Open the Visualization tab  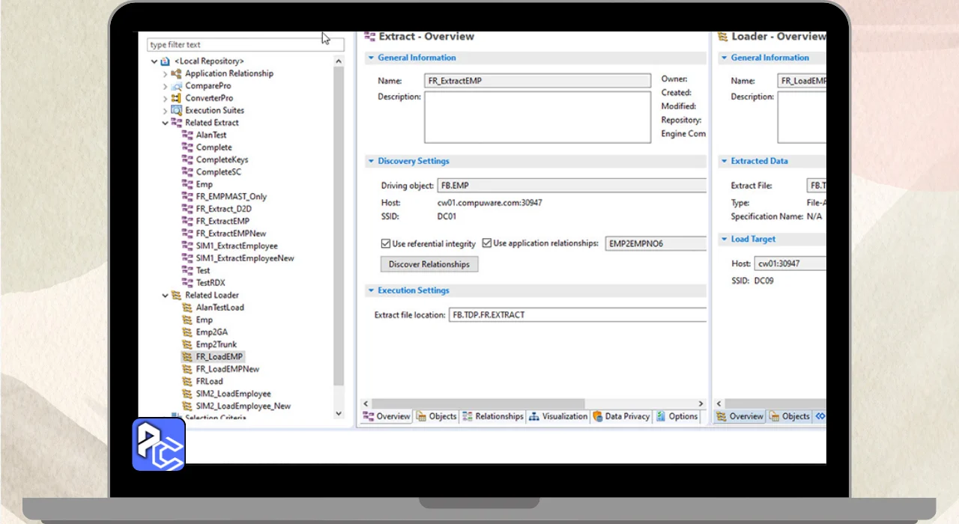[x=558, y=417]
